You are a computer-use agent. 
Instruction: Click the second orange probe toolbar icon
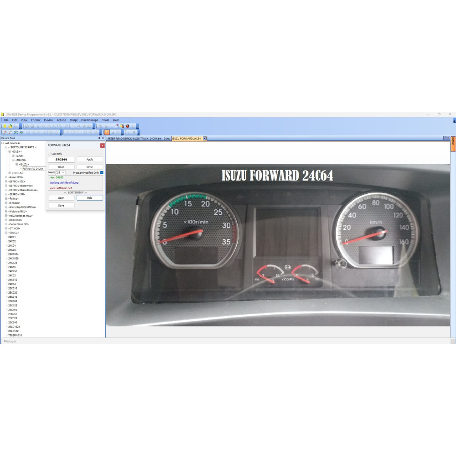10,132
